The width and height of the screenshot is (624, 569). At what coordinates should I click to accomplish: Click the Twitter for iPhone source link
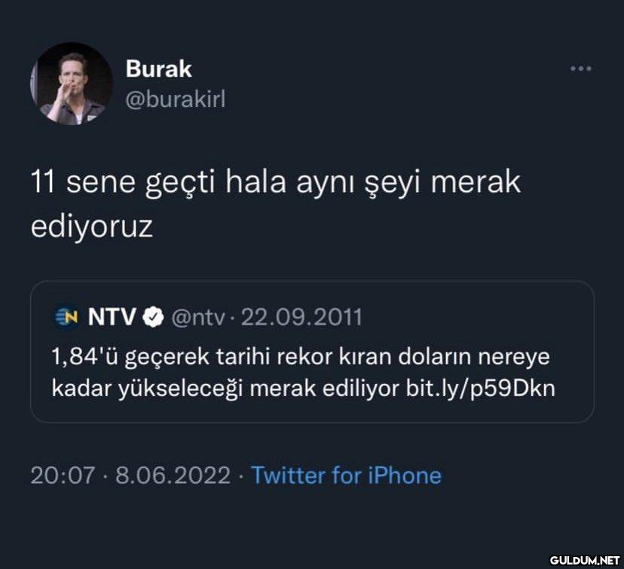[x=346, y=475]
